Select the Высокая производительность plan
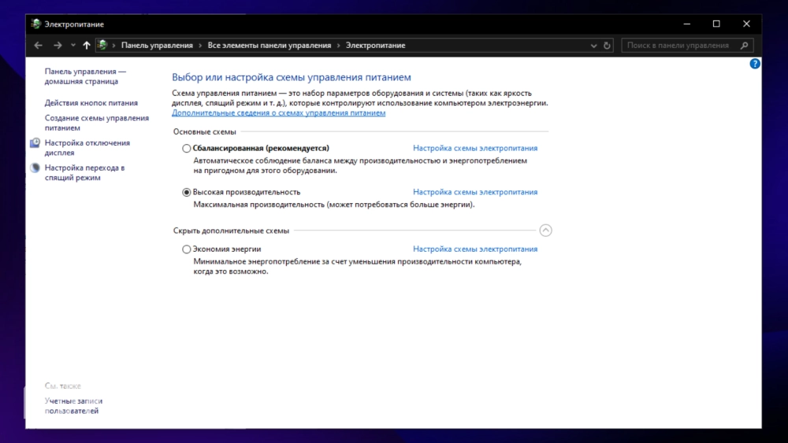Image resolution: width=788 pixels, height=443 pixels. point(187,192)
